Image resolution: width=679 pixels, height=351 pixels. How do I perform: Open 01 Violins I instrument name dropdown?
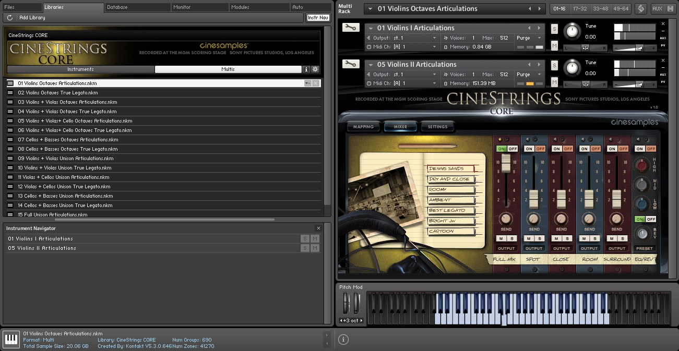click(371, 28)
